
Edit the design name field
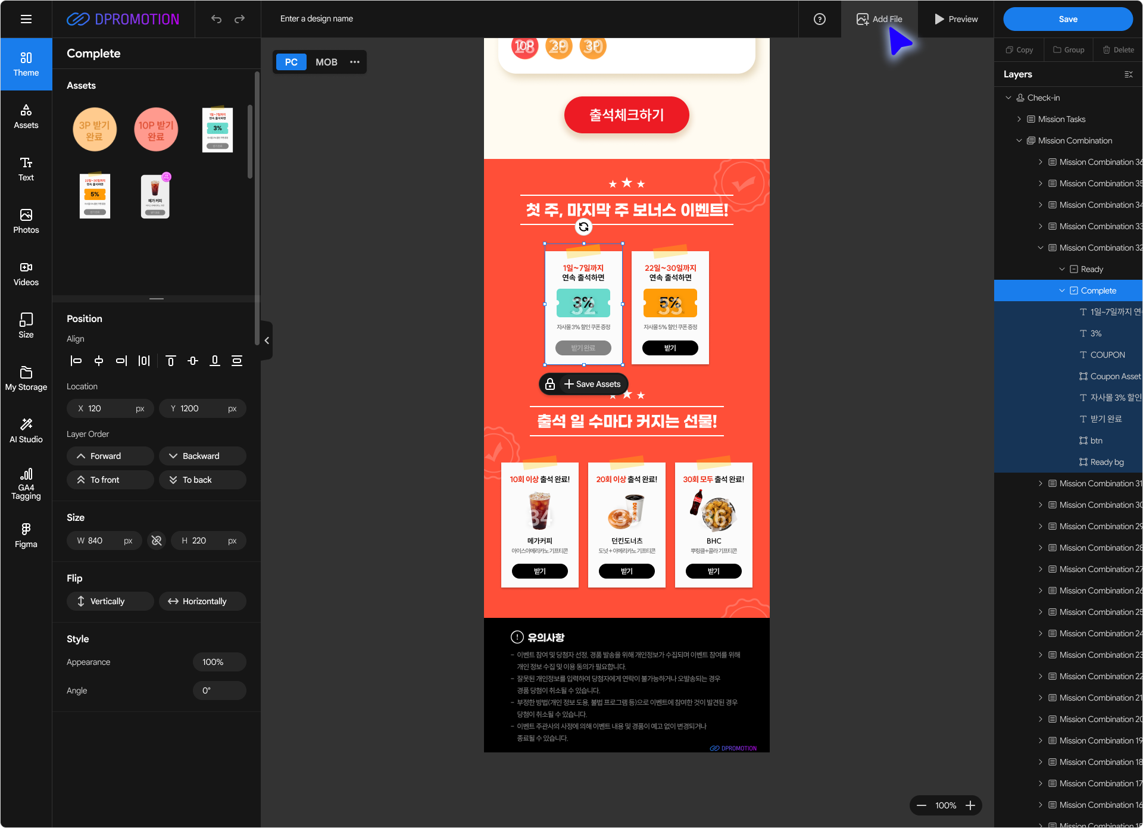(317, 19)
